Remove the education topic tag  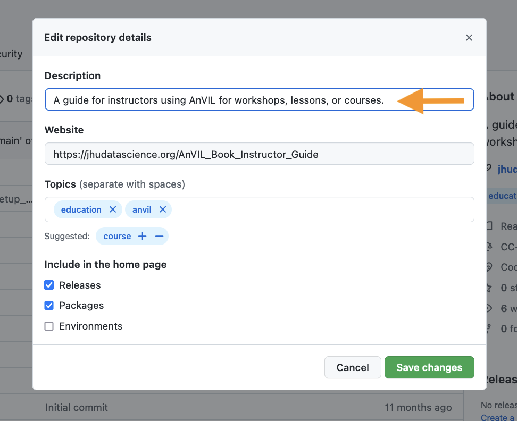click(x=113, y=209)
